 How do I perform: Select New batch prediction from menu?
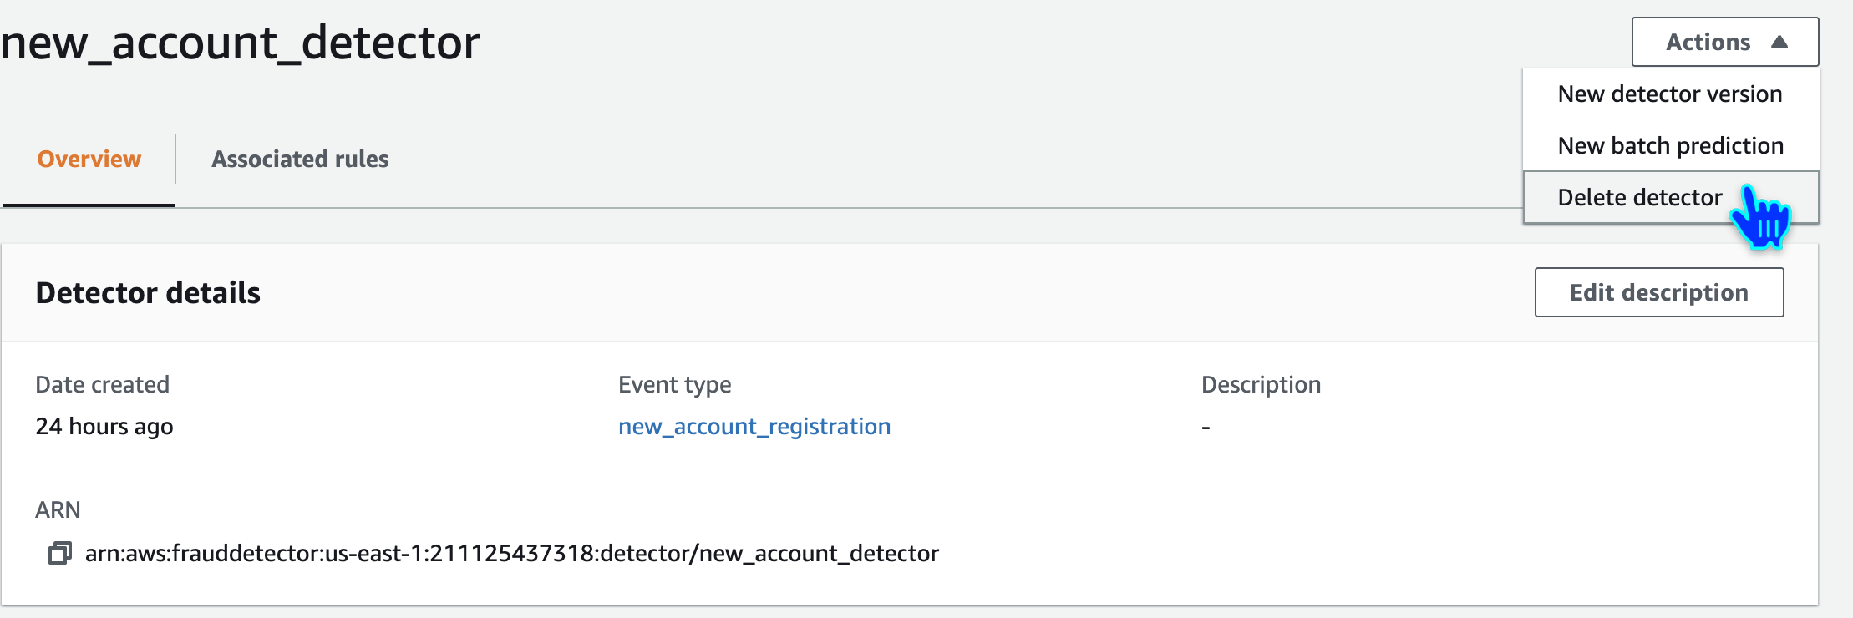[1670, 146]
